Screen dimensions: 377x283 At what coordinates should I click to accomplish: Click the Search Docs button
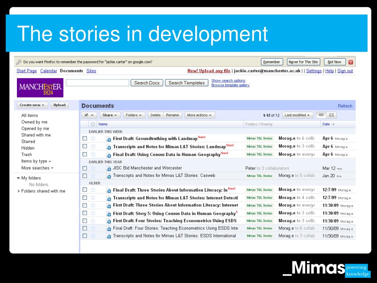click(147, 83)
